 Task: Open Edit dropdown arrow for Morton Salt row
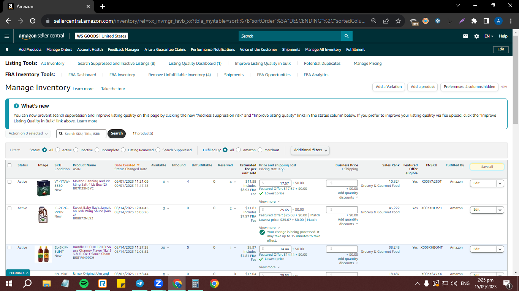pyautogui.click(x=500, y=183)
